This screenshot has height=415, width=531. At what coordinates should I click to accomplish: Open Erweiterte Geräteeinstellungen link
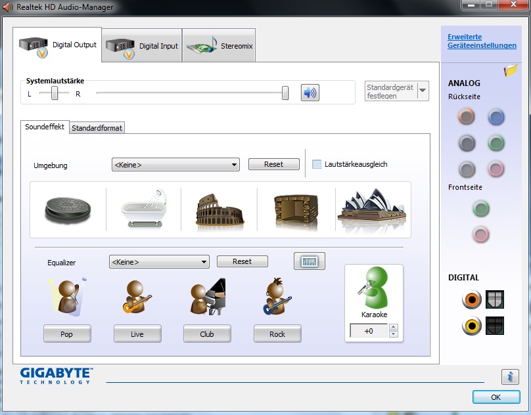pyautogui.click(x=482, y=41)
